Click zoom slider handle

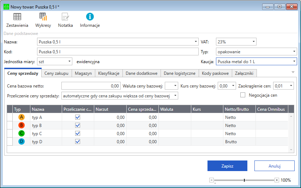coord(244,180)
